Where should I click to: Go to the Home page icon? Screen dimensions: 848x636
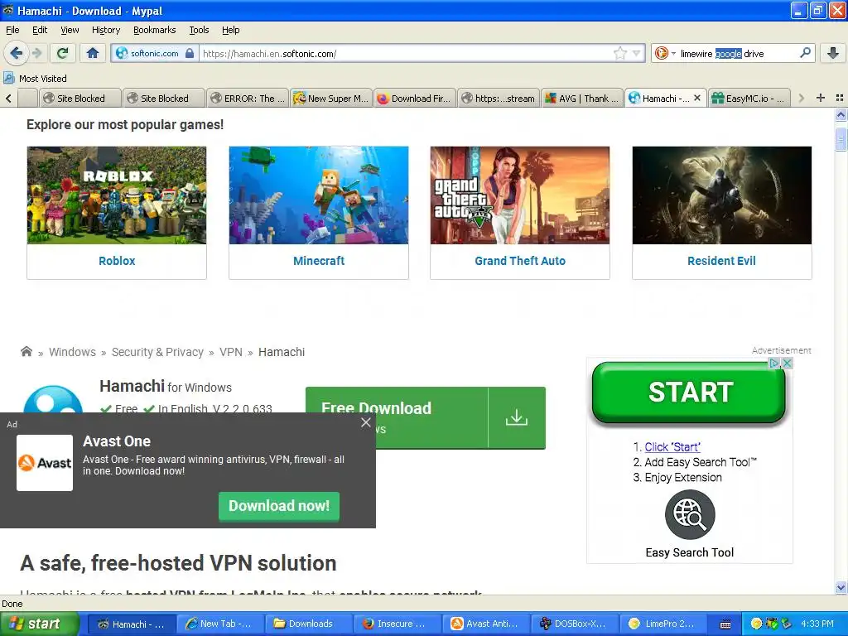click(x=93, y=53)
